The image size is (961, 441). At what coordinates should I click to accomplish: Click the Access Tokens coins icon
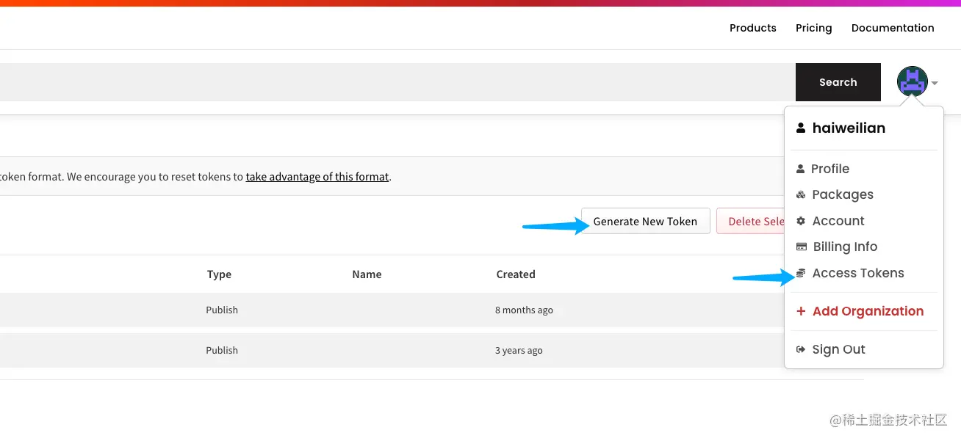pyautogui.click(x=801, y=273)
